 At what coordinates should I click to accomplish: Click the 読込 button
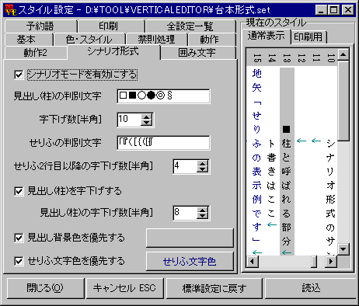coord(310,288)
